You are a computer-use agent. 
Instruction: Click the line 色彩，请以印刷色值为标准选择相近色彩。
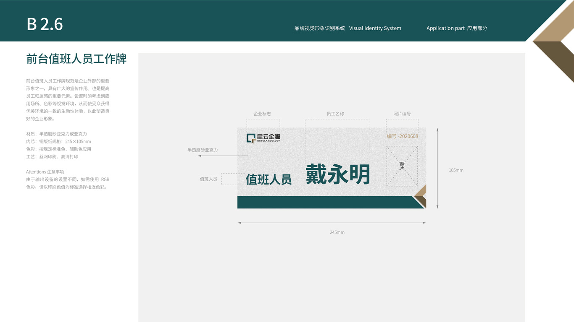pyautogui.click(x=67, y=187)
